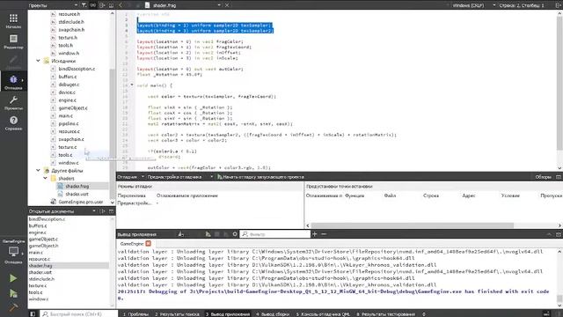Screen dimensions: 563x317
Task: Open the QML debugger console tab
Action: coord(323,313)
